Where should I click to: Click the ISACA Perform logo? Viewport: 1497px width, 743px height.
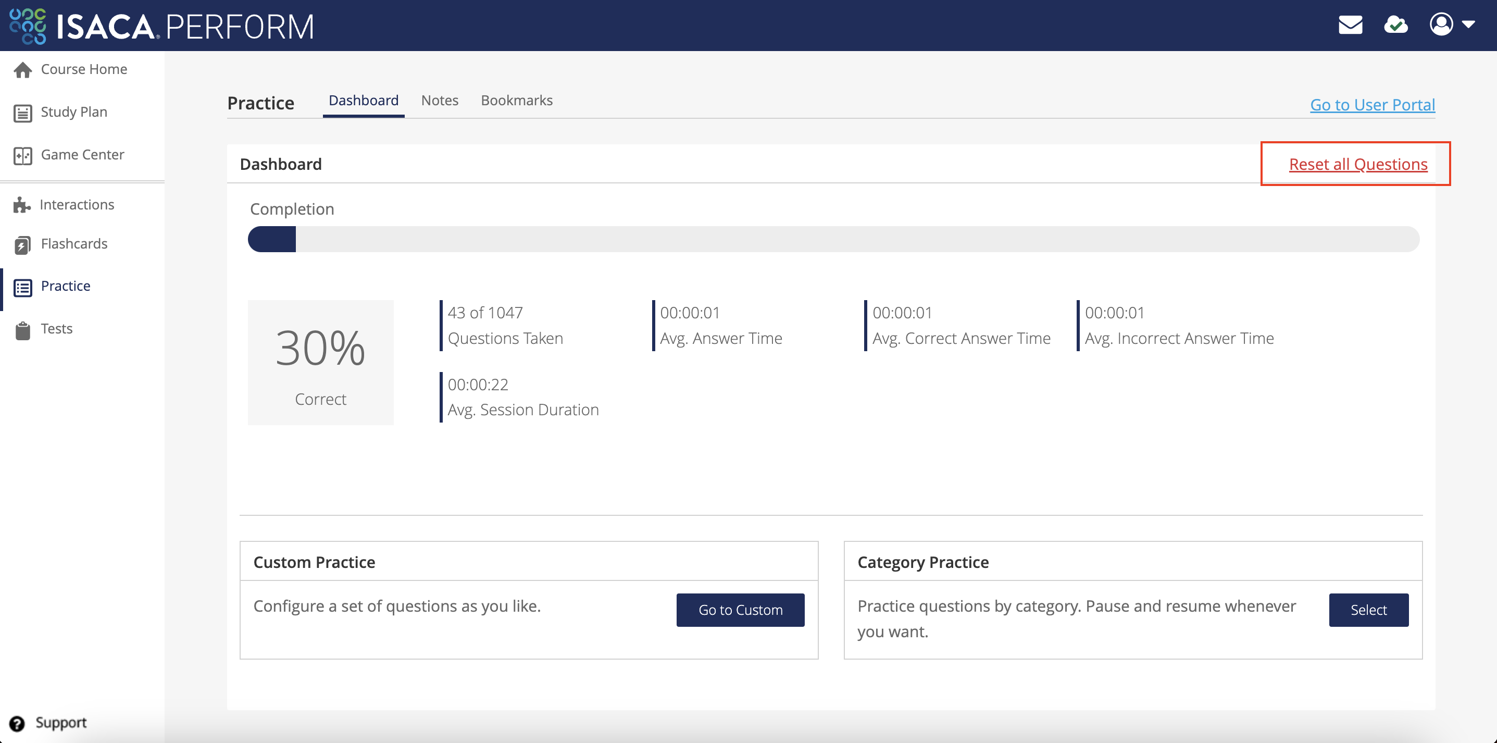pos(161,26)
